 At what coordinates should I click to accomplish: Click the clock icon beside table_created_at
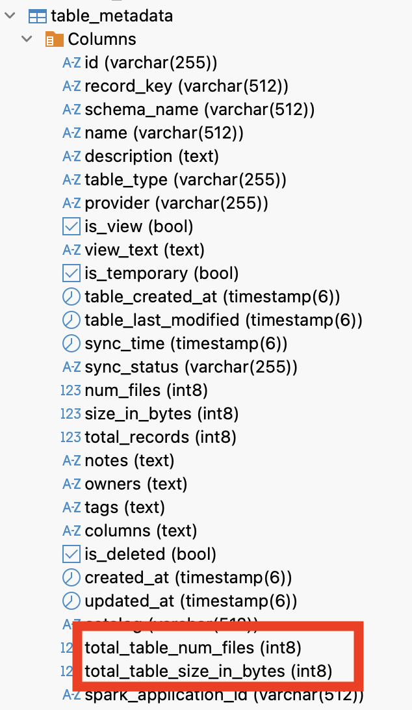coord(71,296)
